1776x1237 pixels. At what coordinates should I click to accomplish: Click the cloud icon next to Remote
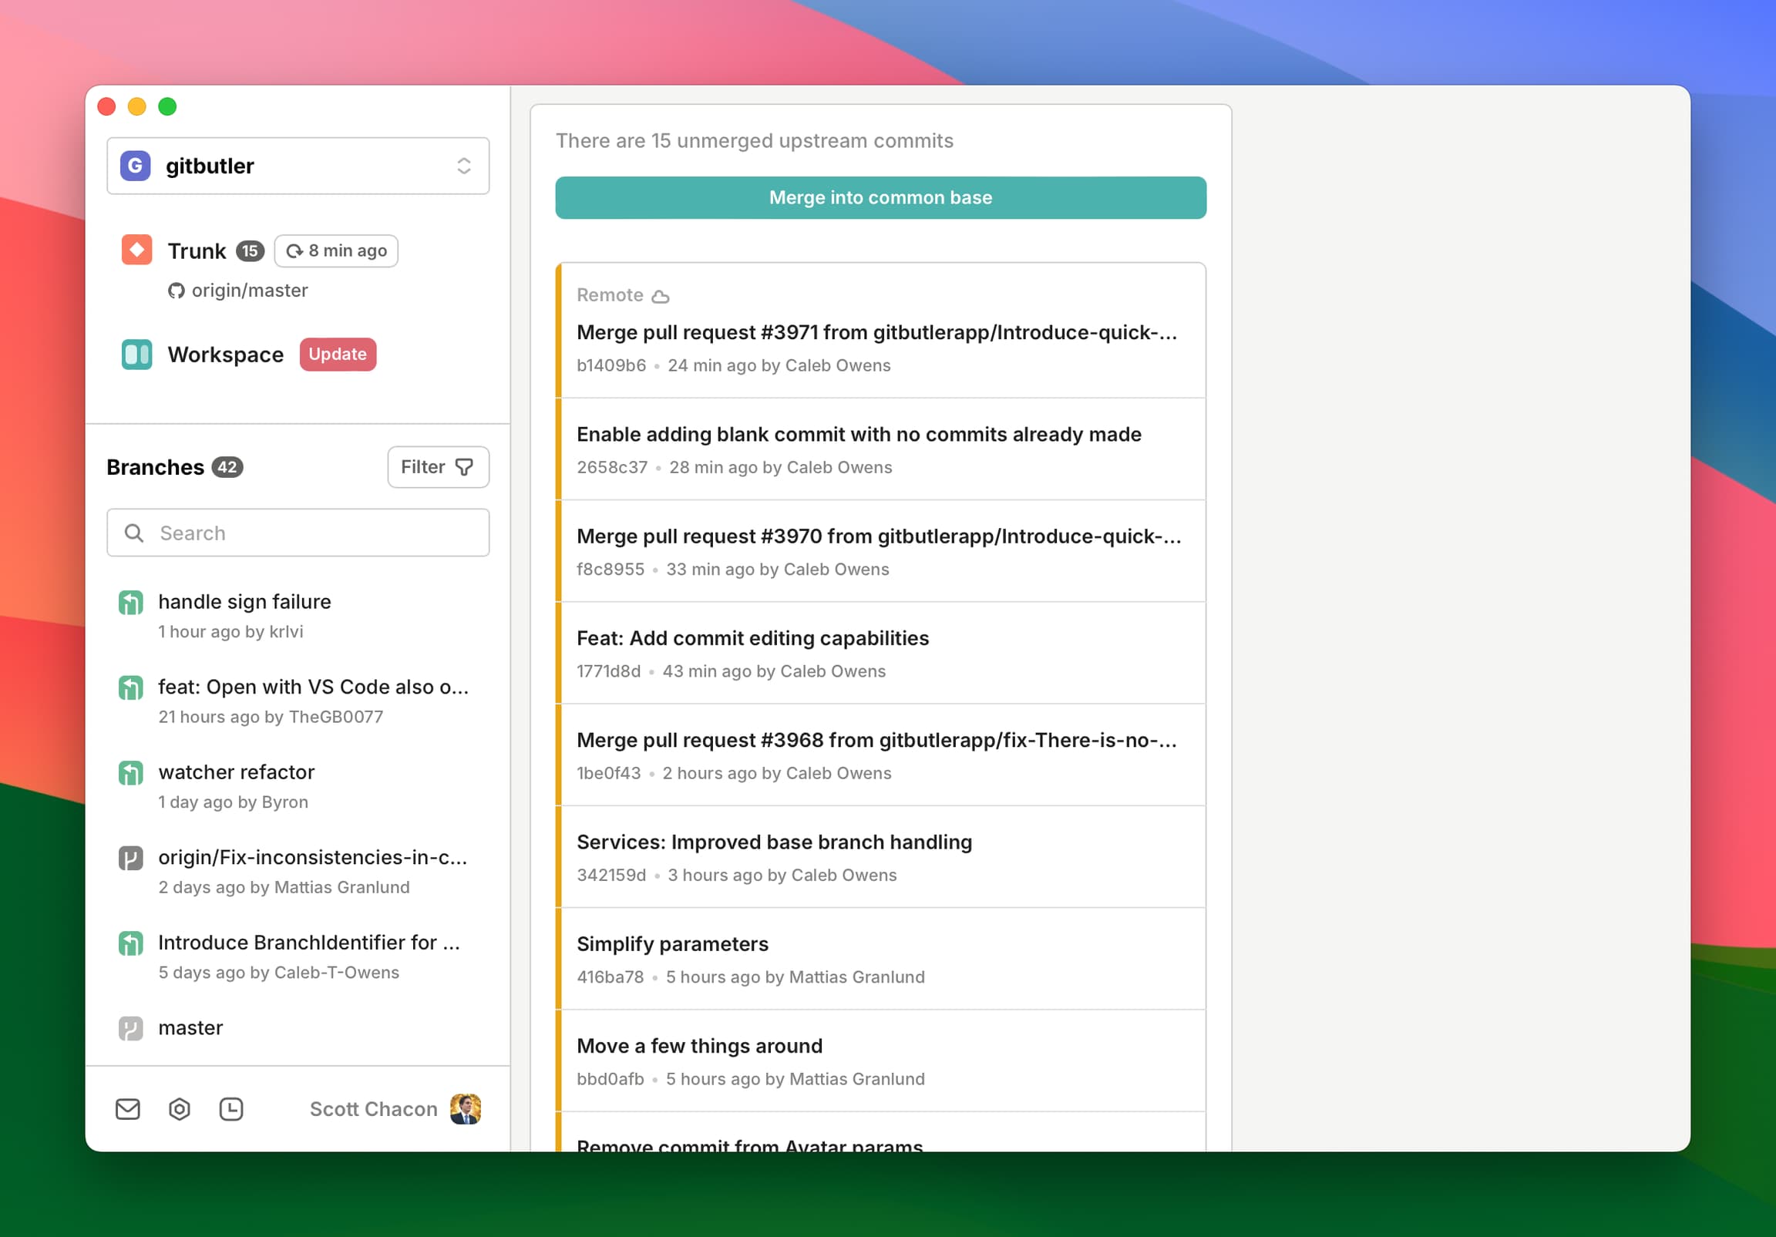click(660, 296)
